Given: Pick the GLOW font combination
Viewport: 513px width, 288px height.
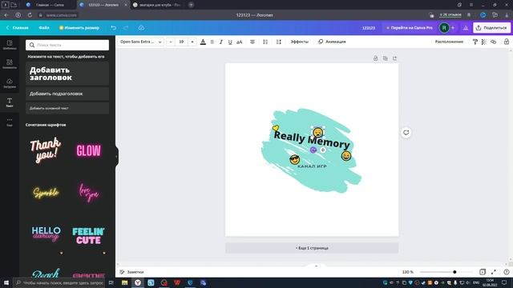Looking at the screenshot, I should click(89, 151).
